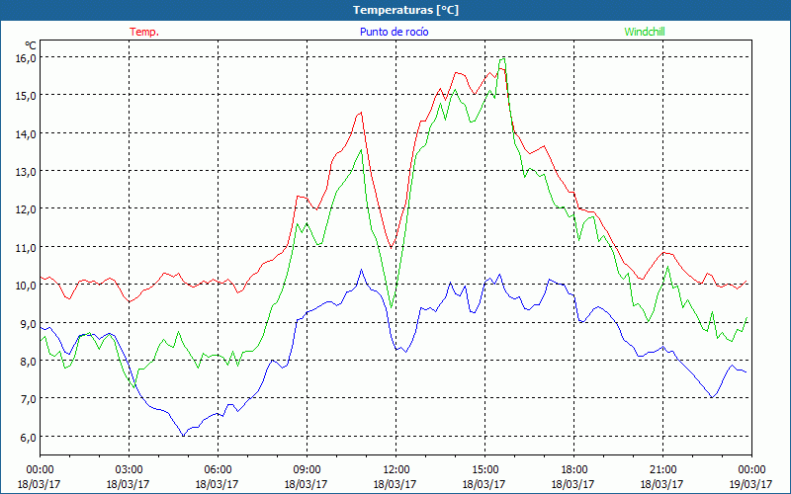This screenshot has width=791, height=494.
Task: Click the 8,0 y-axis value
Action: [29, 362]
